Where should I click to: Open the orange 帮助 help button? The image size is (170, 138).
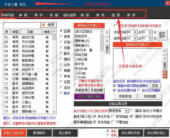coord(165,74)
